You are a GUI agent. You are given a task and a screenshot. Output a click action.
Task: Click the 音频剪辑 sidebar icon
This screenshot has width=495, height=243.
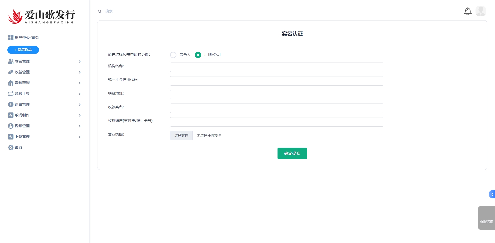(x=11, y=83)
